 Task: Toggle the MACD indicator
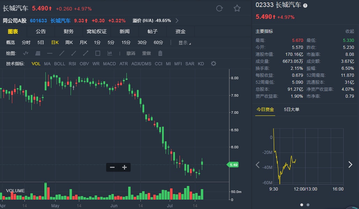pyautogui.click(x=109, y=64)
